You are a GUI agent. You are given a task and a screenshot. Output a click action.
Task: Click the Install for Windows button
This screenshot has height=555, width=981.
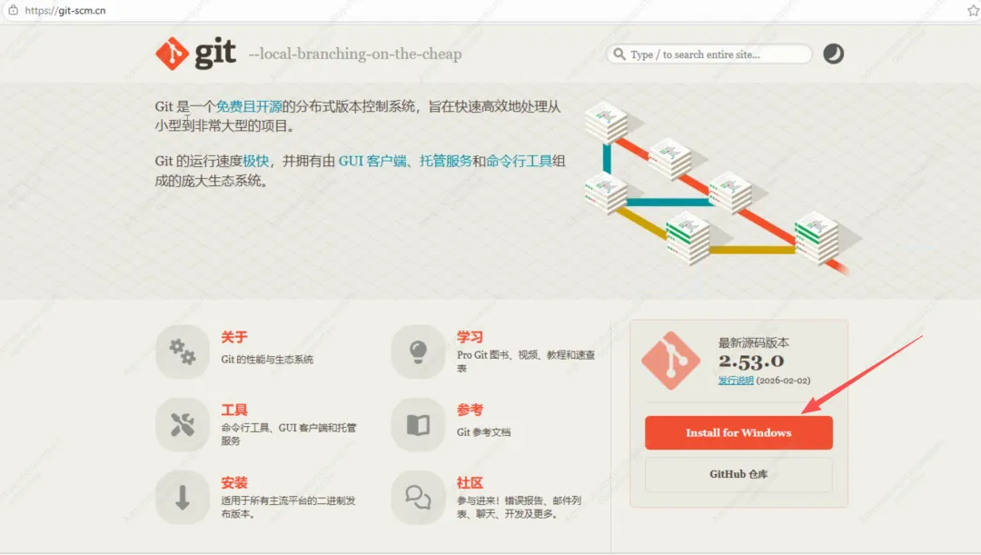click(738, 433)
